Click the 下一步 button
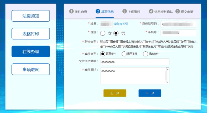This screenshot has width=207, height=113. click(150, 93)
